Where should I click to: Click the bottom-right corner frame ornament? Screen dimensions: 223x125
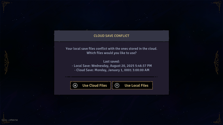point(217,118)
